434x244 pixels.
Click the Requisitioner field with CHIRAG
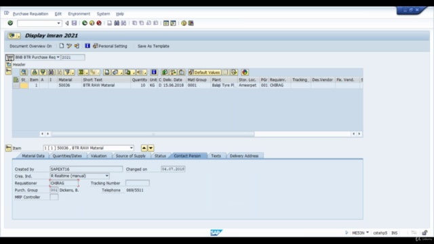[x=64, y=183]
